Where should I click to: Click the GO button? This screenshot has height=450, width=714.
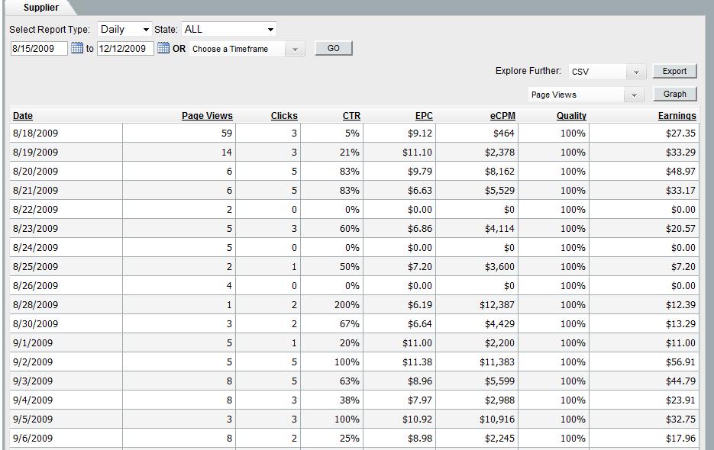click(x=334, y=48)
